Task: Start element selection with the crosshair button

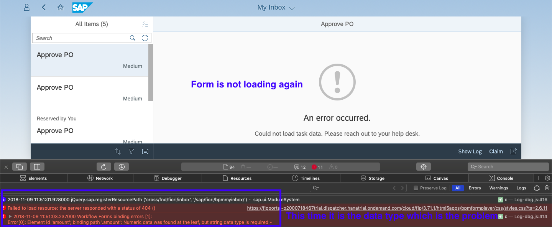Action: pos(423,167)
